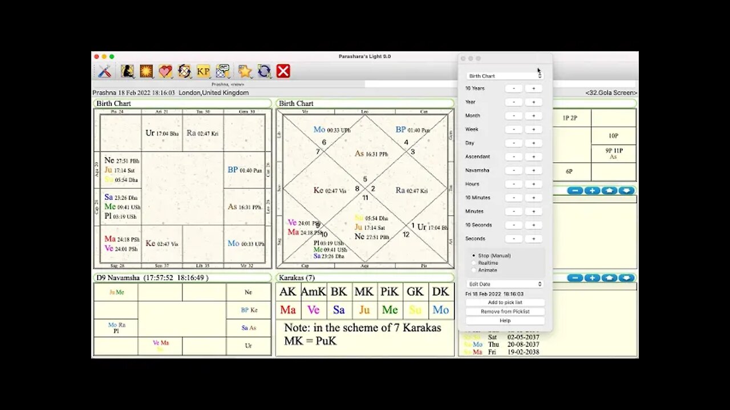730x410 pixels.
Task: Step Ascendant forward with plus
Action: (534, 157)
